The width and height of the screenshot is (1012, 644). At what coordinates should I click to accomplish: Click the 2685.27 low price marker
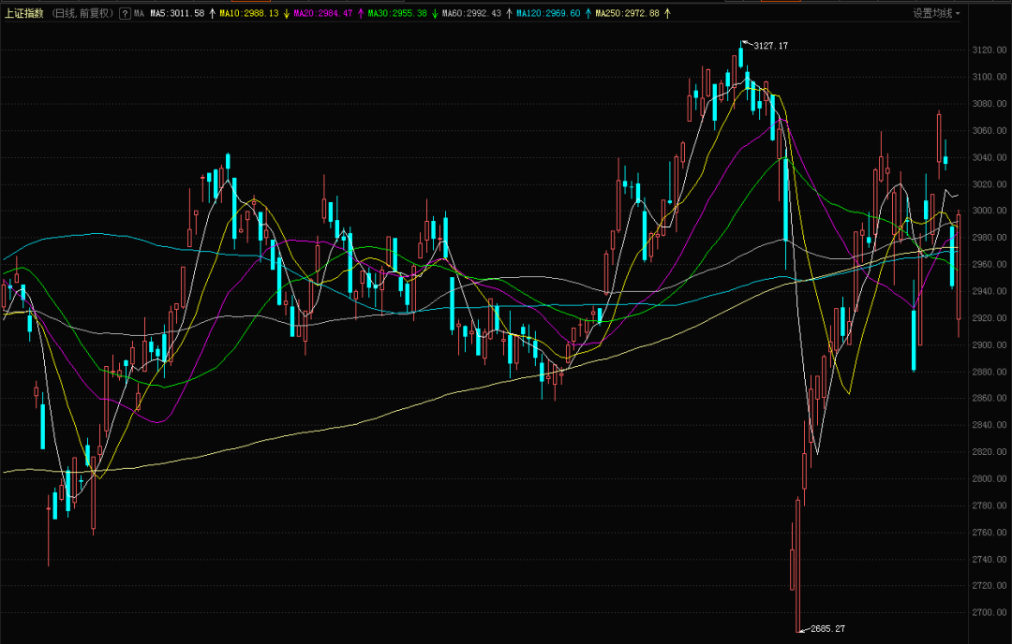pos(828,628)
